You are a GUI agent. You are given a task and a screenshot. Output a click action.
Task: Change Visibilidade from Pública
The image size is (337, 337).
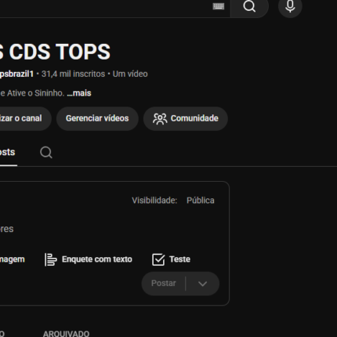coord(201,201)
